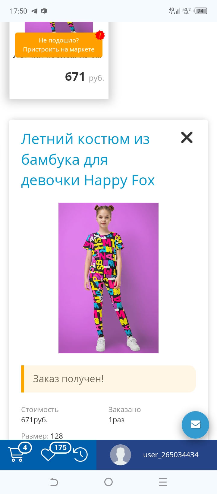Tap the 'Размер: 128' size label
Image resolution: width=217 pixels, height=494 pixels.
[42, 436]
